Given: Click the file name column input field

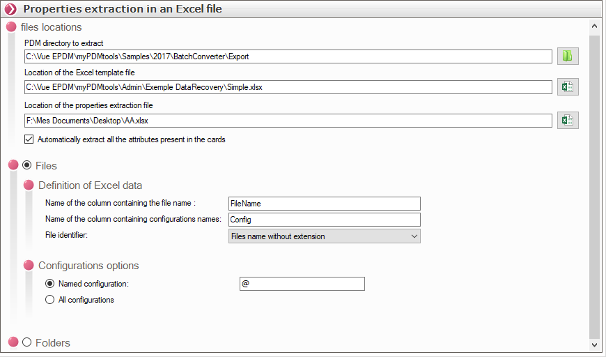Looking at the screenshot, I should (324, 204).
